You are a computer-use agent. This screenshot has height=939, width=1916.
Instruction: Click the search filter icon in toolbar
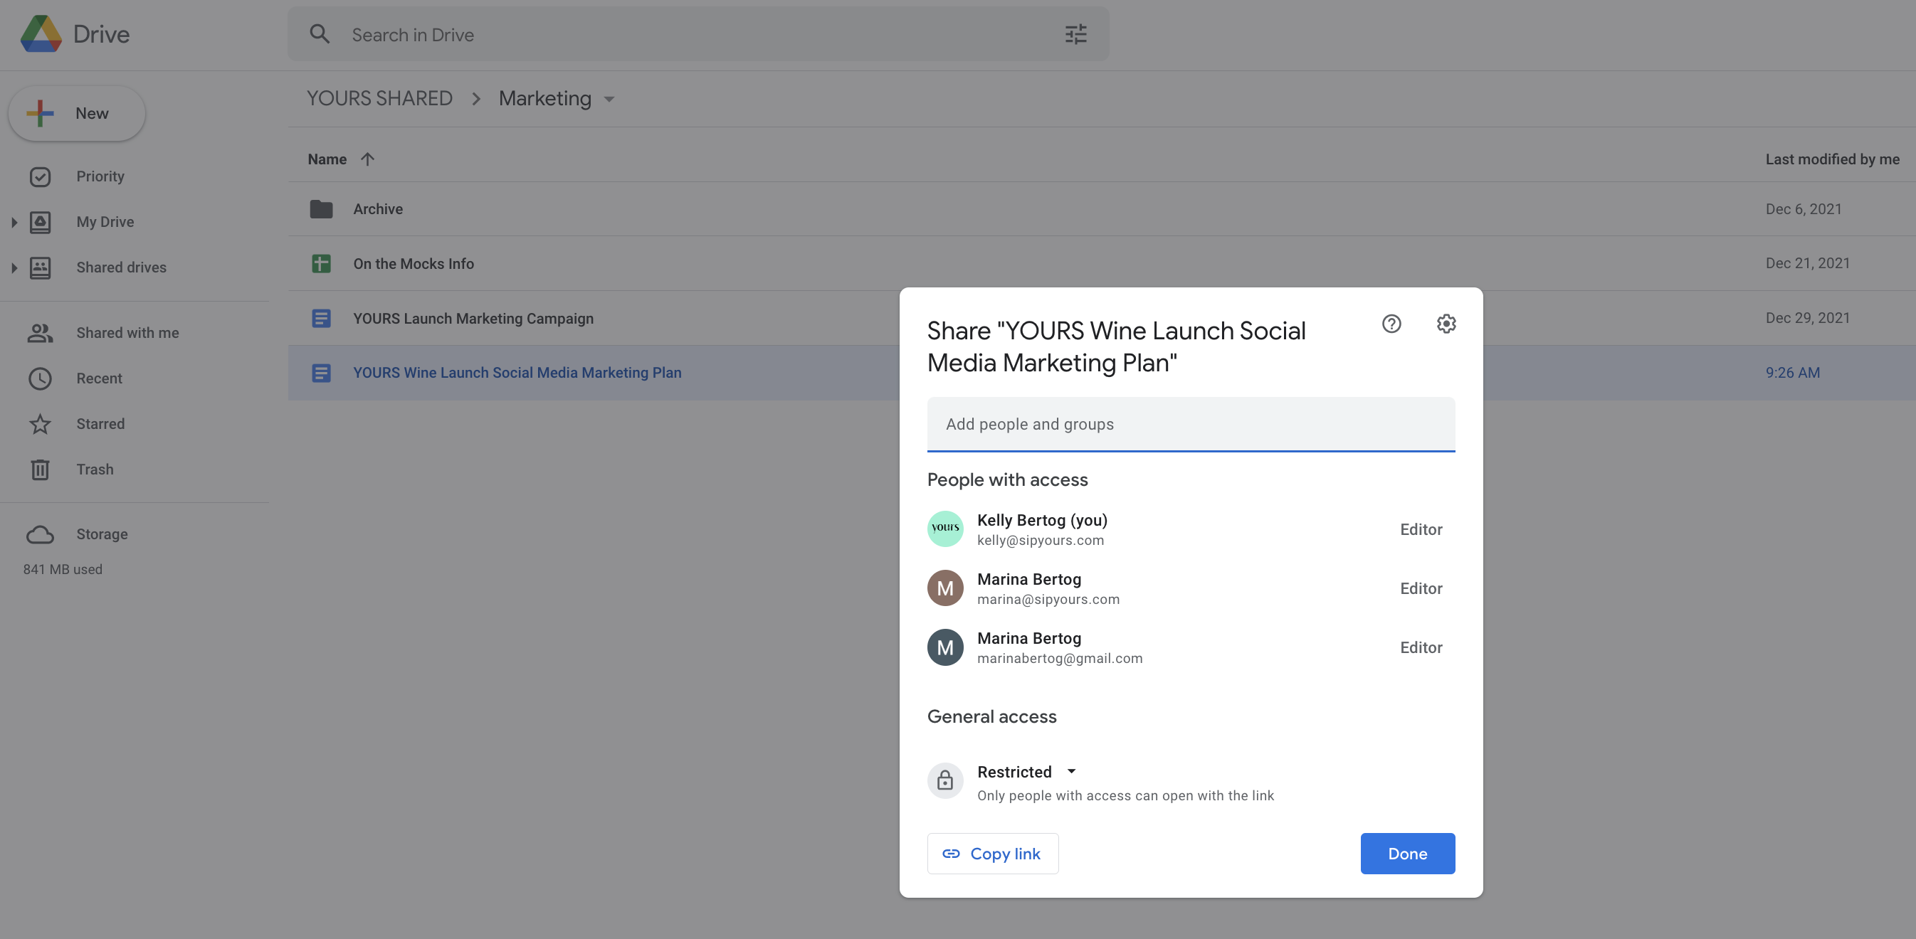[x=1077, y=33]
